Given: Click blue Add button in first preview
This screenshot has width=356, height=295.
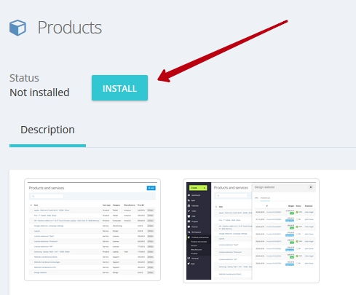Looking at the screenshot, I should coord(151,188).
